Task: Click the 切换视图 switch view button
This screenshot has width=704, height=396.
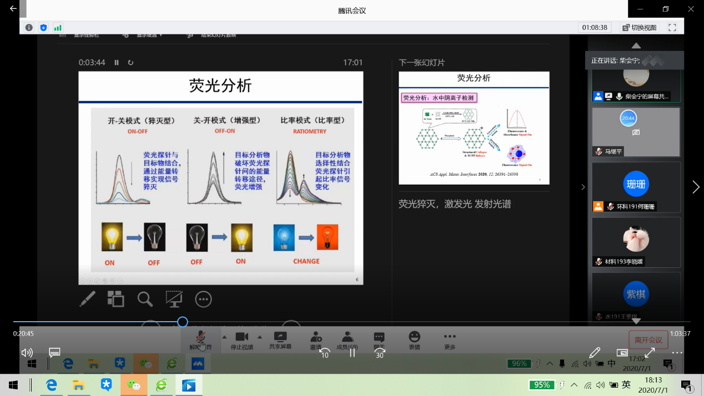Action: click(x=640, y=27)
